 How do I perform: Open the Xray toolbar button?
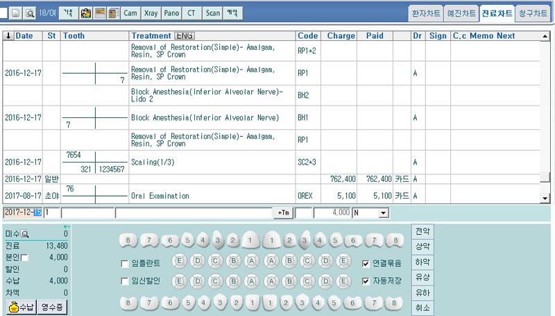click(151, 13)
